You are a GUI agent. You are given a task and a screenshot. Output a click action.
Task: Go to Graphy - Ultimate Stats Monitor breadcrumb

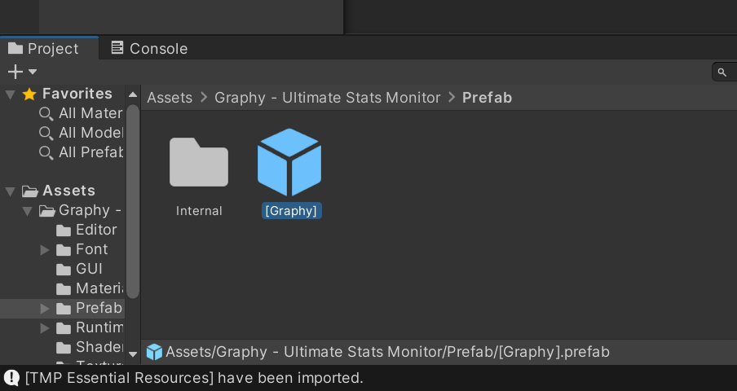[327, 98]
